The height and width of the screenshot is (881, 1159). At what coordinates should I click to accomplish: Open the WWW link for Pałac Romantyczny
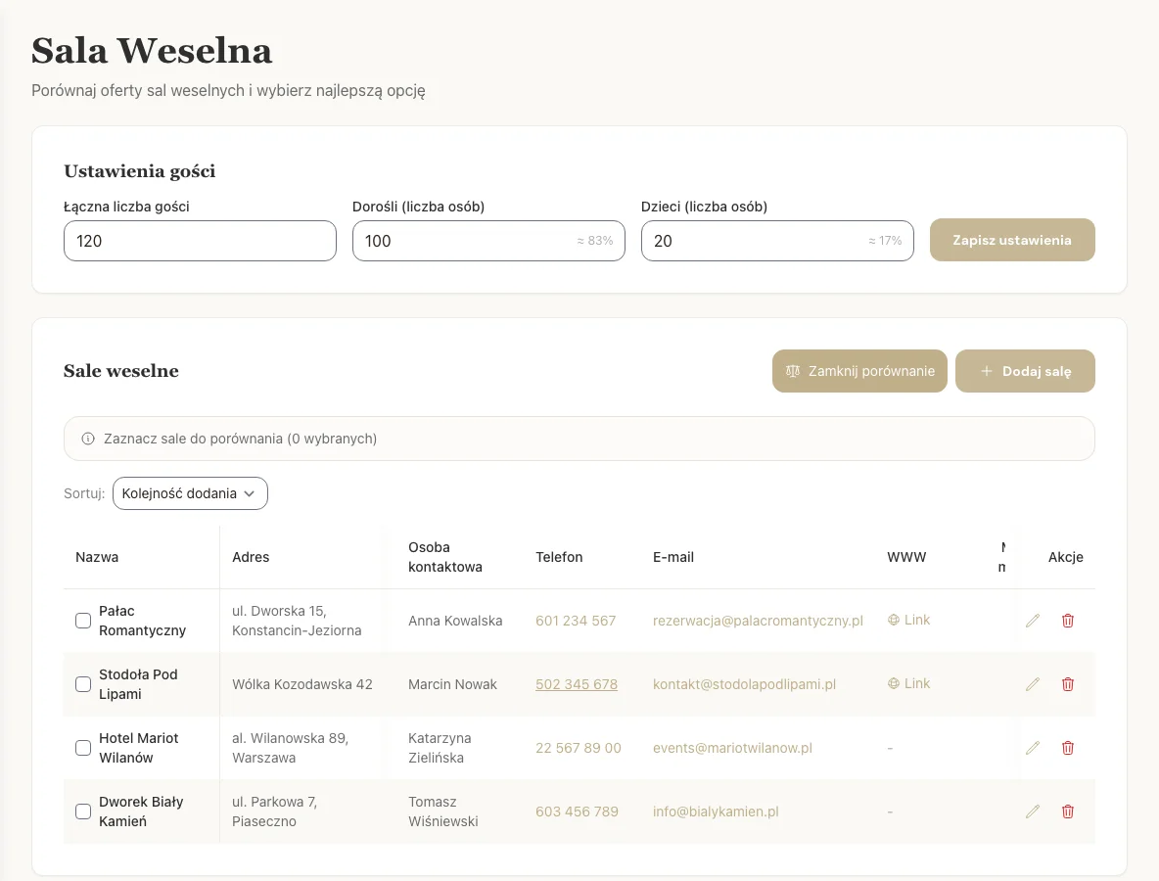(x=908, y=620)
